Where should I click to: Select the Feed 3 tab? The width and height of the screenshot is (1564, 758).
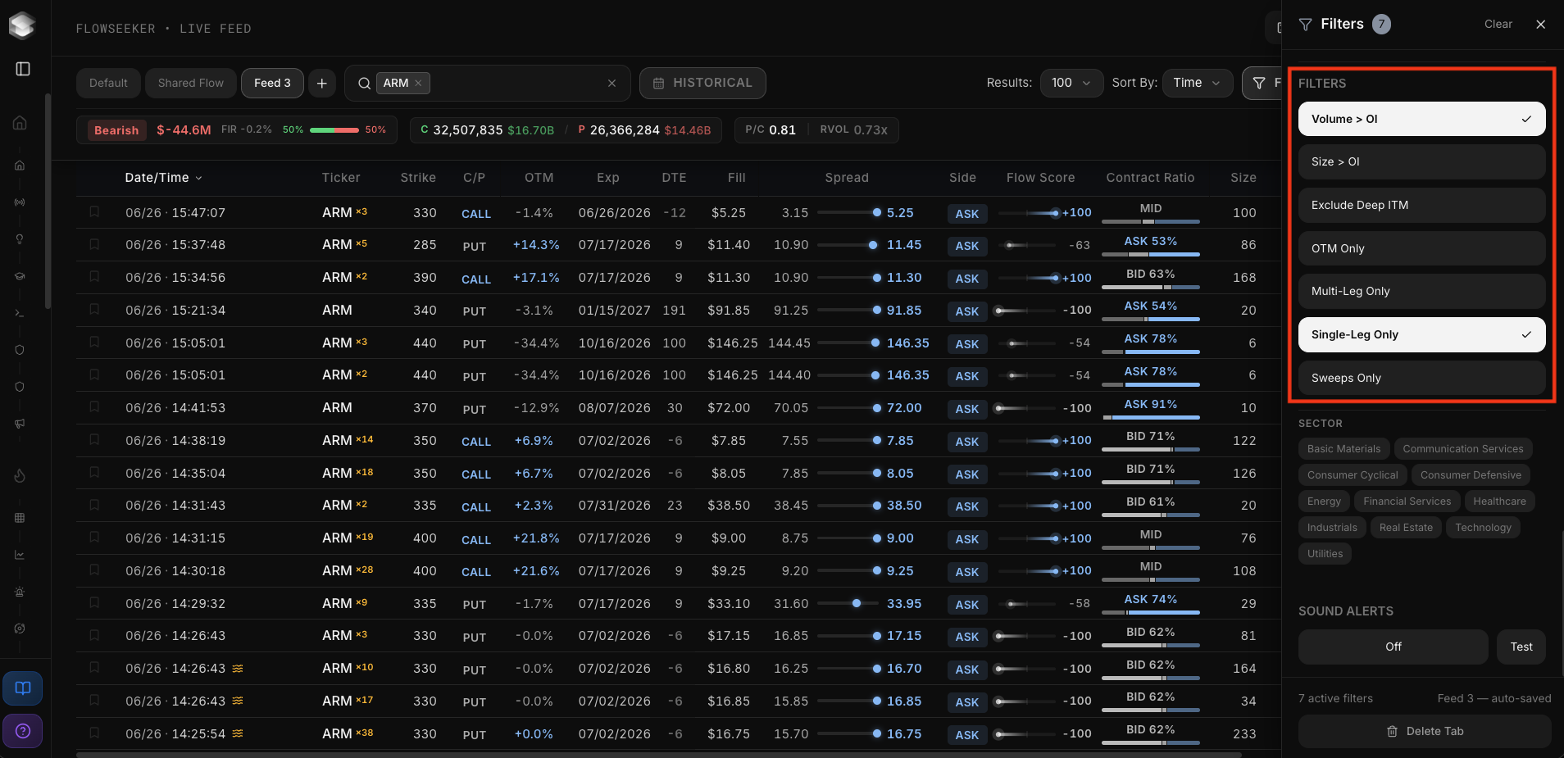coord(272,84)
